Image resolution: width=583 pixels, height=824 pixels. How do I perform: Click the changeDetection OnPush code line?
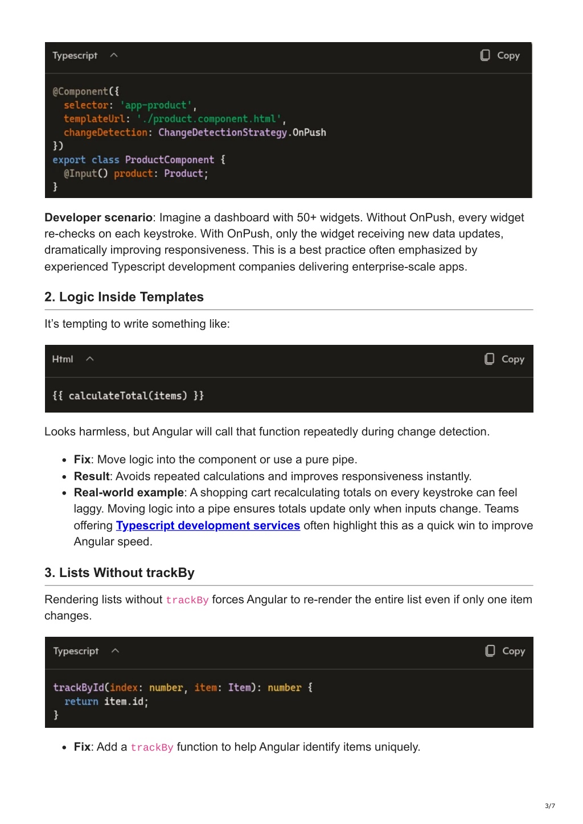click(x=195, y=133)
